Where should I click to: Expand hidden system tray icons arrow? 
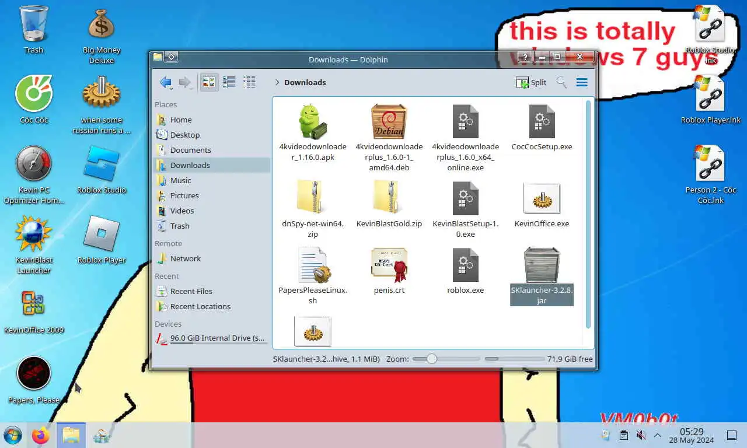tap(658, 435)
